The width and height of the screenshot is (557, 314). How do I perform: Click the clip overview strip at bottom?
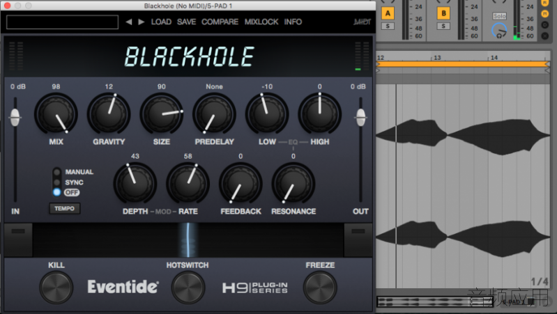(435, 302)
